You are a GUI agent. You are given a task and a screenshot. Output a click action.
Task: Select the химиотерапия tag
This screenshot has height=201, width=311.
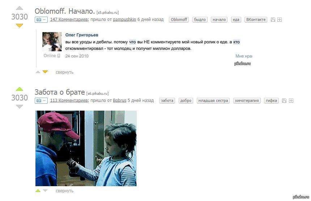247,100
